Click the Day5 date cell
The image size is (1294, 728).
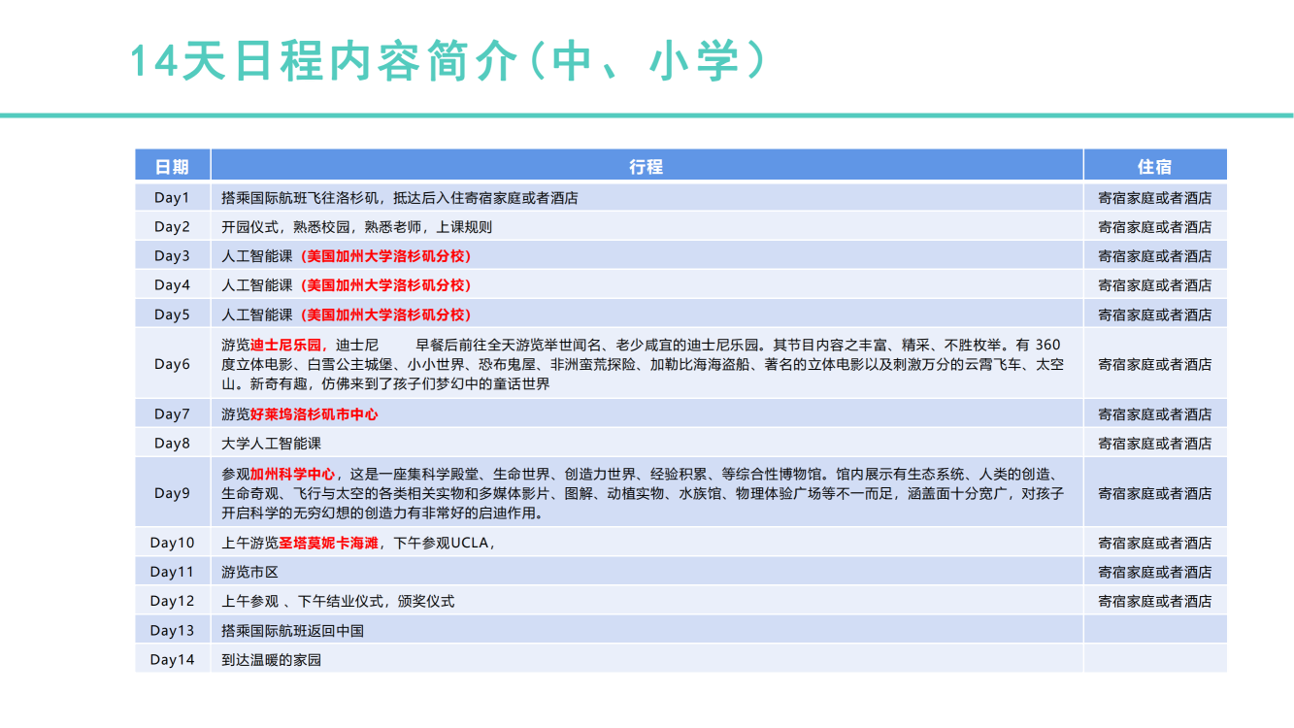coord(172,314)
